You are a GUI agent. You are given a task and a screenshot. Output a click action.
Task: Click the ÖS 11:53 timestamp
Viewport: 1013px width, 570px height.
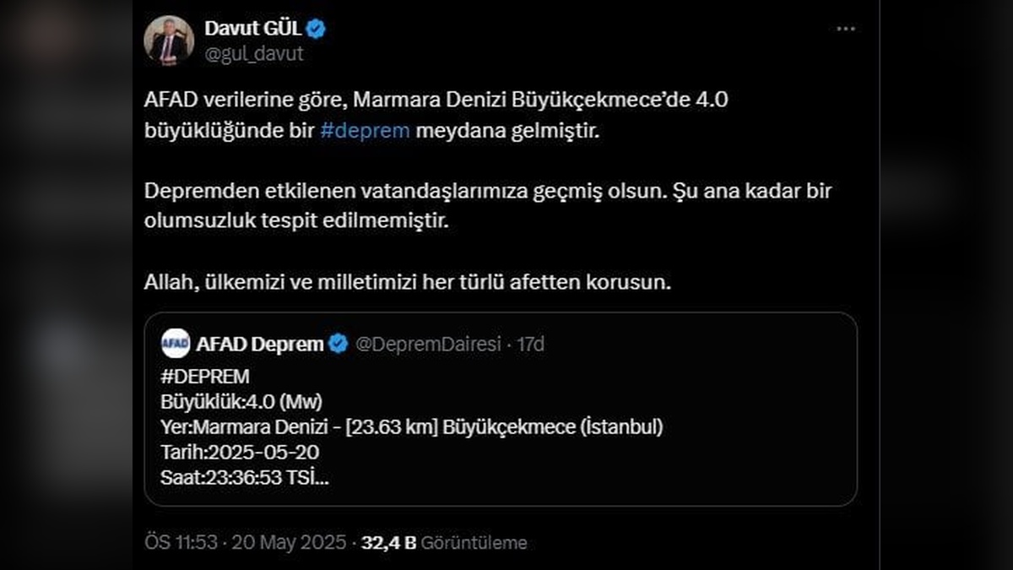[x=178, y=543]
